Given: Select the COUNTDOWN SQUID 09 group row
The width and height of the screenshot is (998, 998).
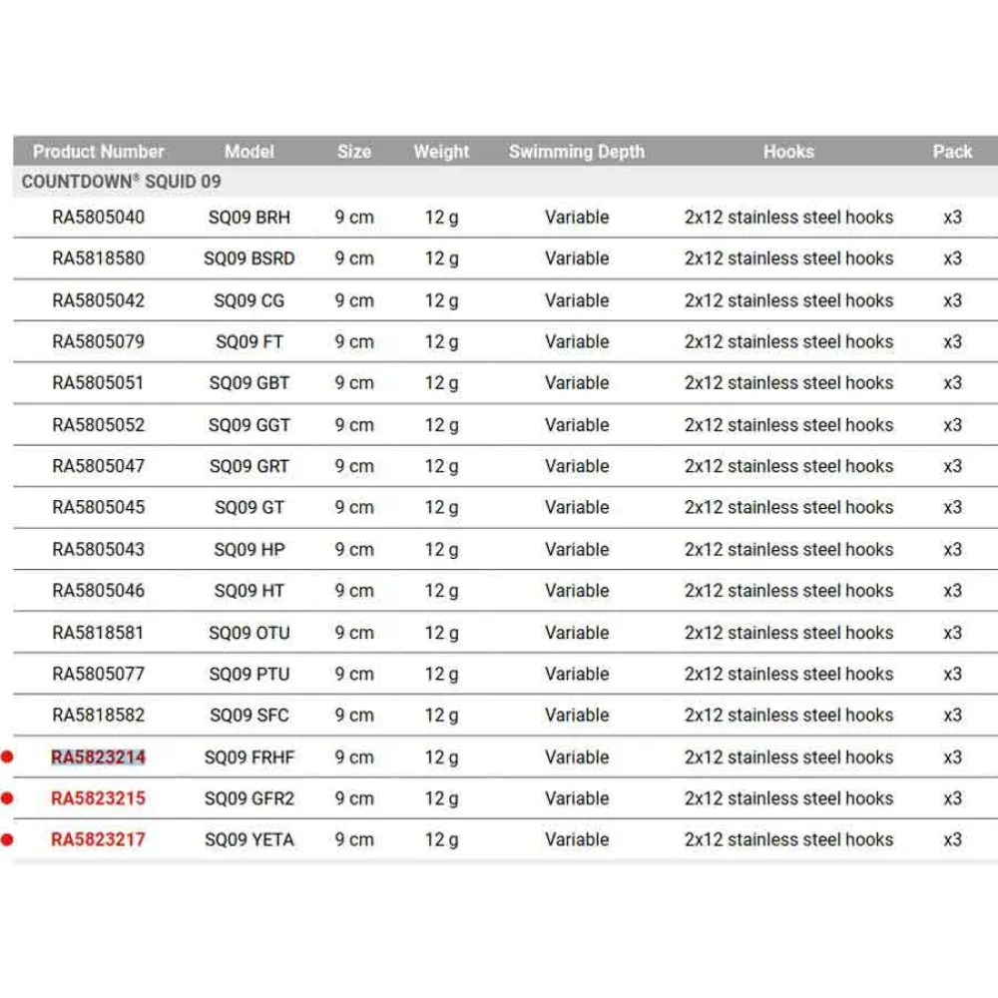Looking at the screenshot, I should 122,182.
